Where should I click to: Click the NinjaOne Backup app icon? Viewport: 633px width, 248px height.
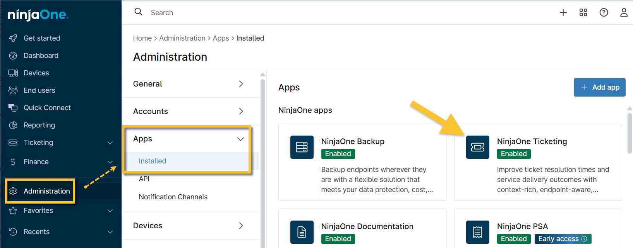click(x=302, y=147)
